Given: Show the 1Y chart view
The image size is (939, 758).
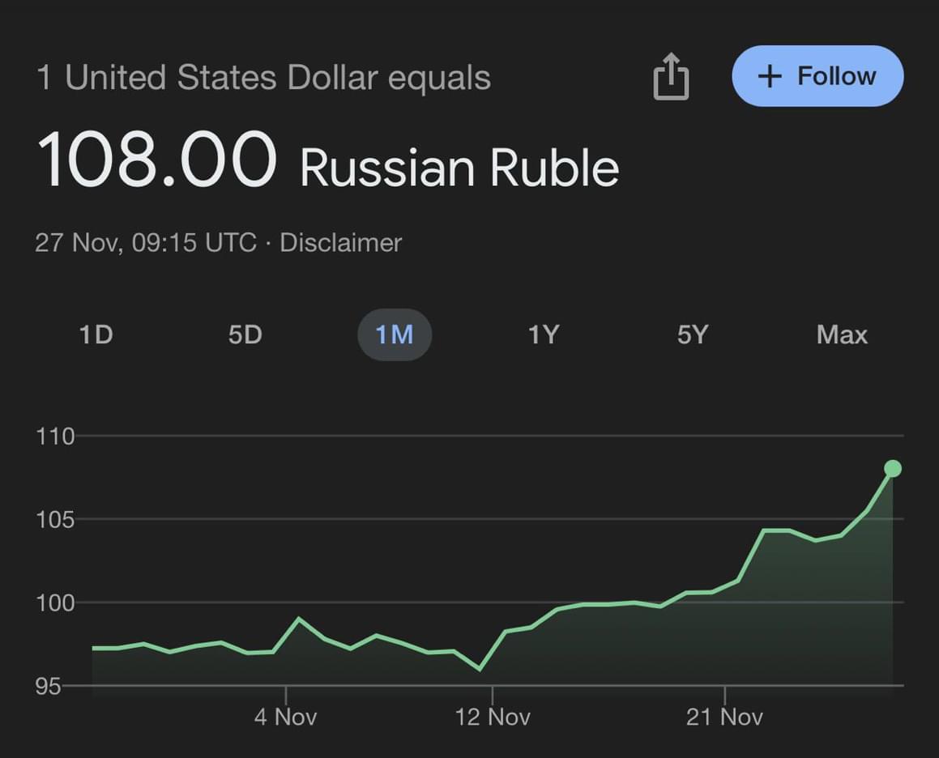Looking at the screenshot, I should point(544,334).
